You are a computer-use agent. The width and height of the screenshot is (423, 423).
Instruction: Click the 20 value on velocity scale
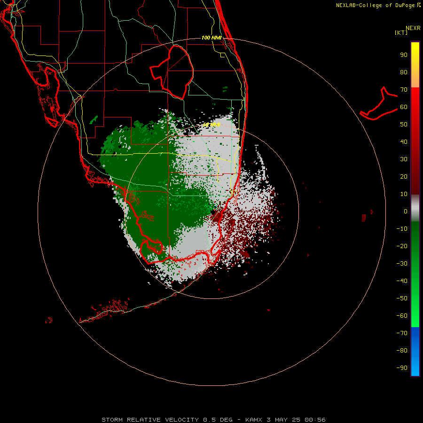click(404, 176)
